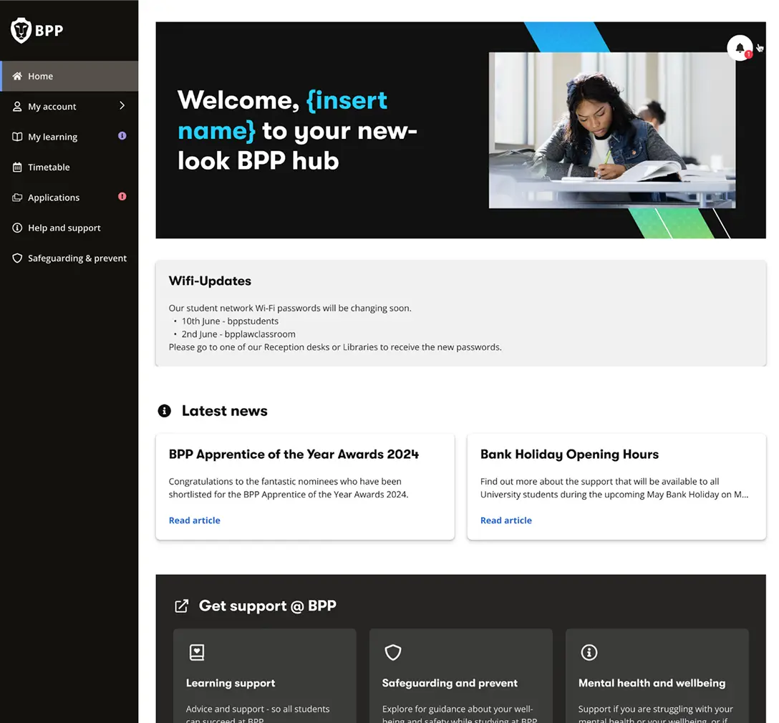The image size is (779, 723).
Task: Click the red alert badge on Applications
Action: [122, 196]
